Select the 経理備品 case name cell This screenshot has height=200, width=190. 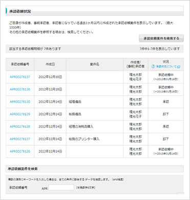[95, 102]
